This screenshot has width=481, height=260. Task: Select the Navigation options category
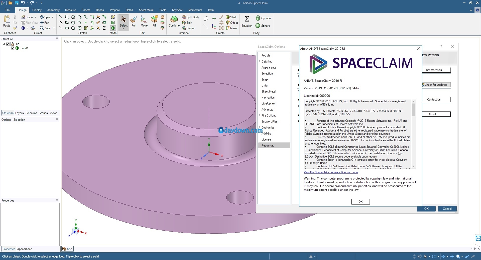click(268, 97)
